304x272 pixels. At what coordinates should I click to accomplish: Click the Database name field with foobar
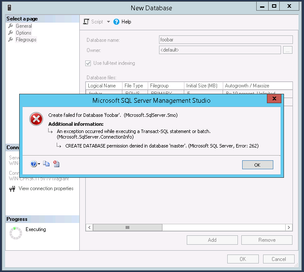(226, 40)
